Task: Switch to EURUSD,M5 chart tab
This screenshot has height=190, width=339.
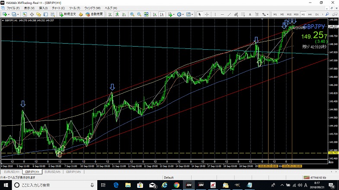Action: pyautogui.click(x=53, y=172)
